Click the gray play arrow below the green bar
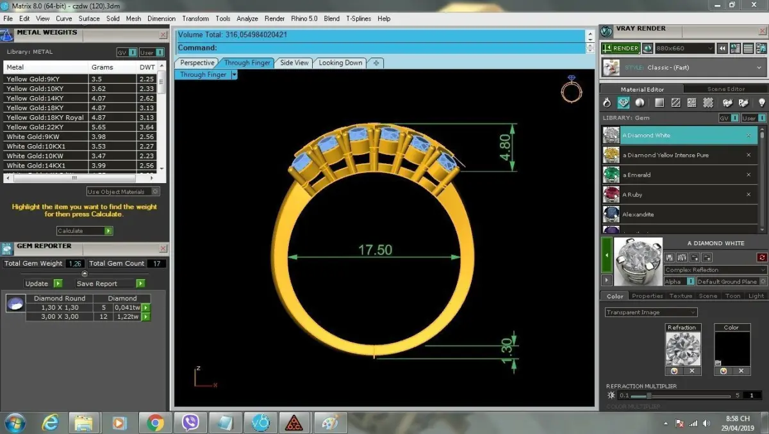Image resolution: width=769 pixels, height=434 pixels. point(606,280)
